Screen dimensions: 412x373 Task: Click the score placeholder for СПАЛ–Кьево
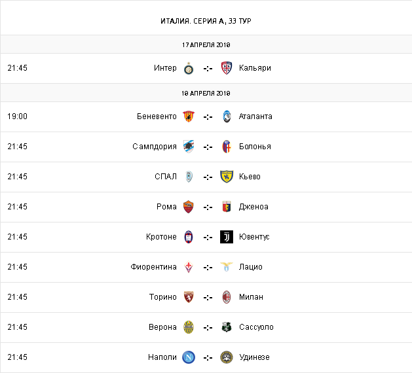coord(208,177)
